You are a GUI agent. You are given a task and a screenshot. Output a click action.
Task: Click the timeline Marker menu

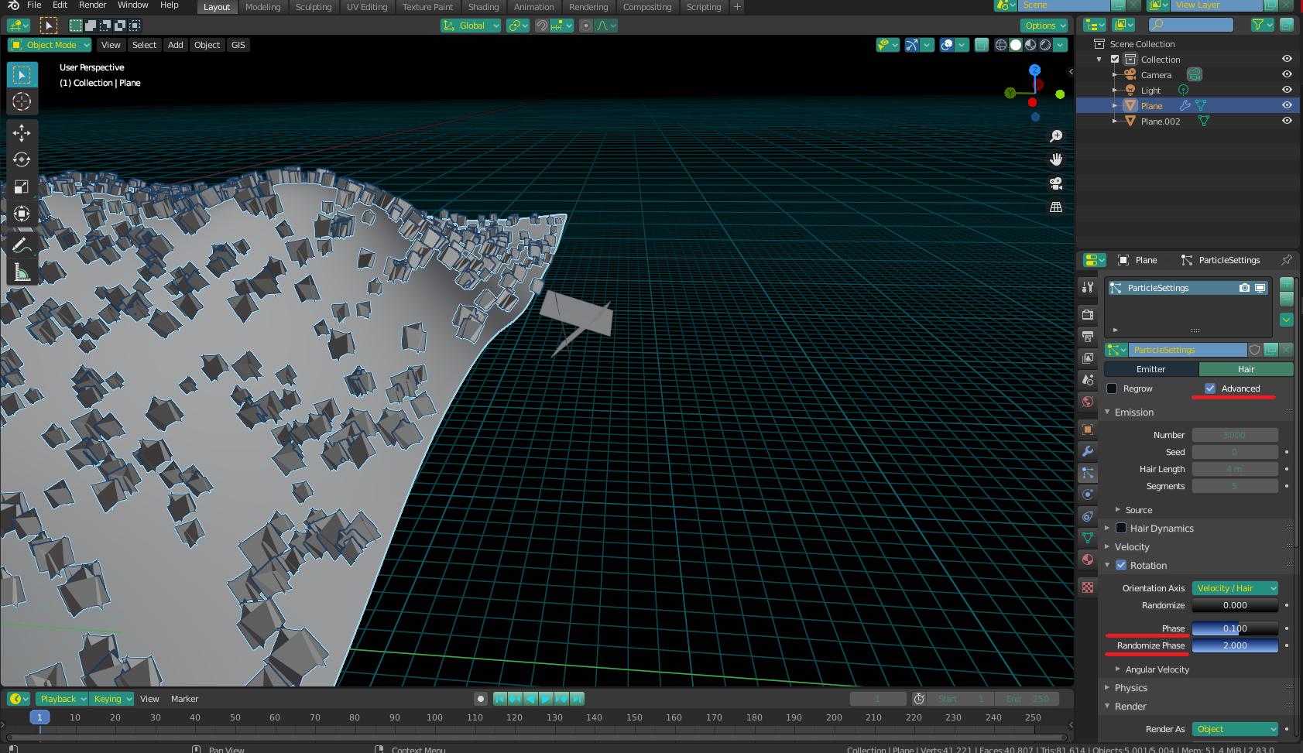point(184,699)
